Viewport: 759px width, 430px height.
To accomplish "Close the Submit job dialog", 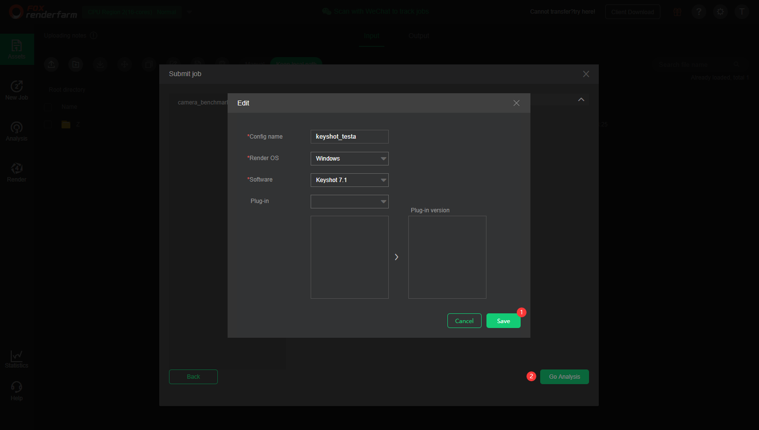I will point(586,74).
